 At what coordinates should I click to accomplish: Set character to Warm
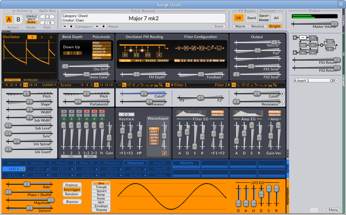(x=240, y=26)
